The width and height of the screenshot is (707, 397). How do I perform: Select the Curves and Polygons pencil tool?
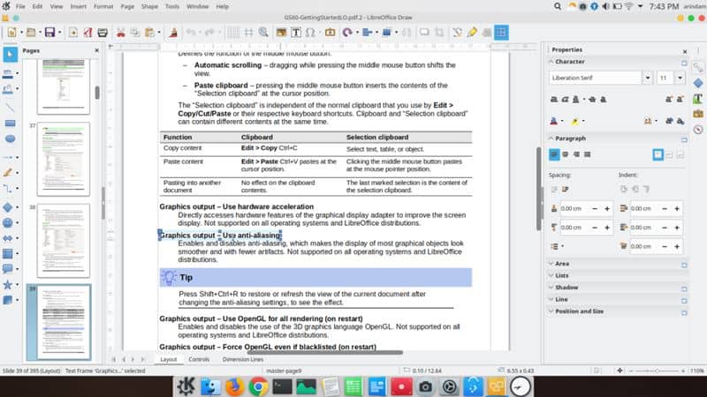point(8,173)
